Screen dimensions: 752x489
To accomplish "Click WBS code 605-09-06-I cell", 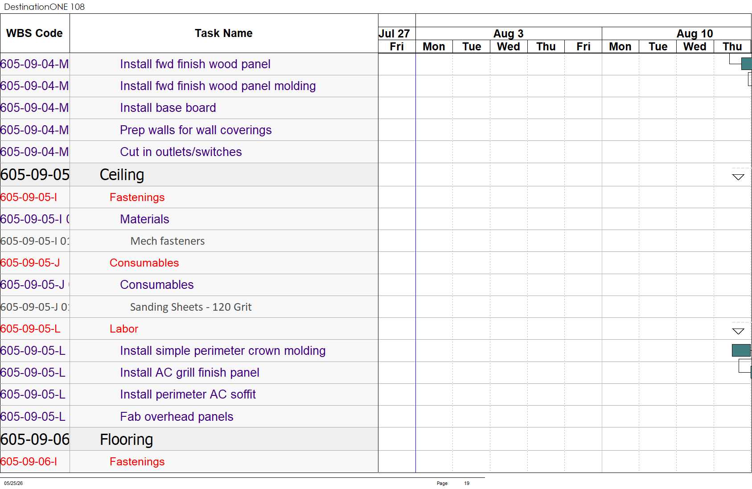I will [35, 462].
